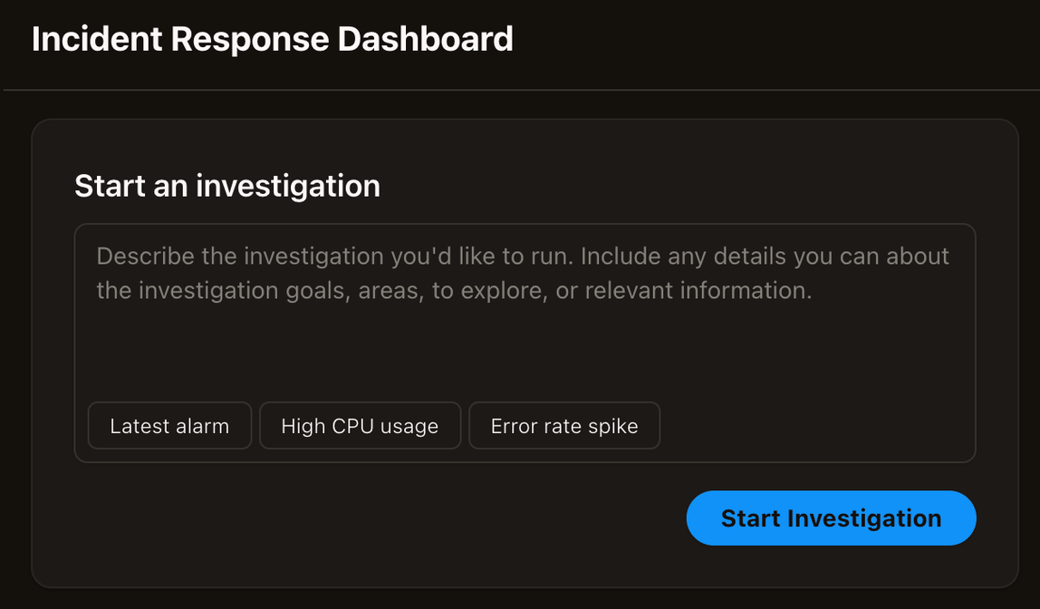Viewport: 1040px width, 609px height.
Task: Select the Latest alarm suggestion chip
Action: tap(169, 426)
